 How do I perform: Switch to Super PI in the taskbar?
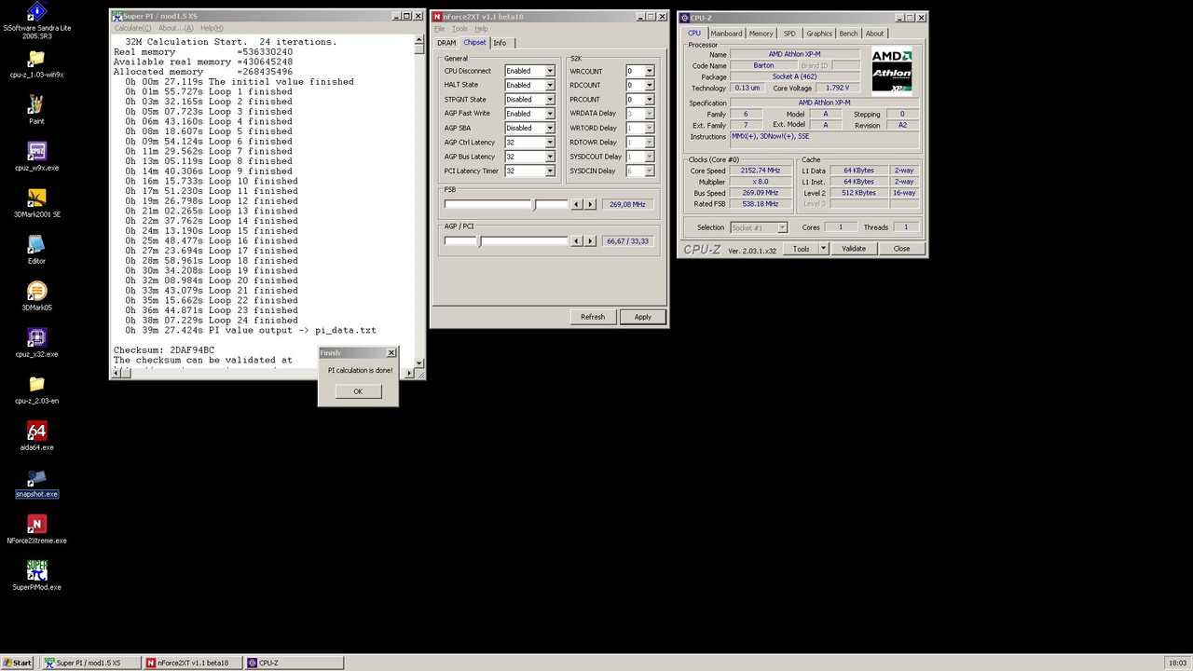pyautogui.click(x=89, y=663)
